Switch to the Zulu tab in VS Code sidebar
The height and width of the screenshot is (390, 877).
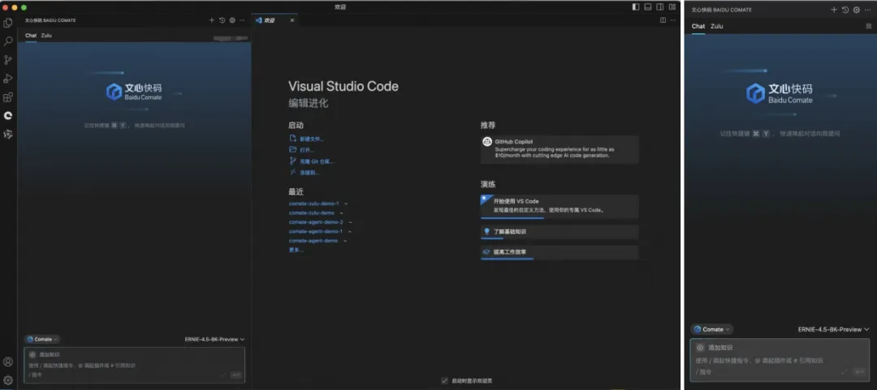tap(46, 36)
